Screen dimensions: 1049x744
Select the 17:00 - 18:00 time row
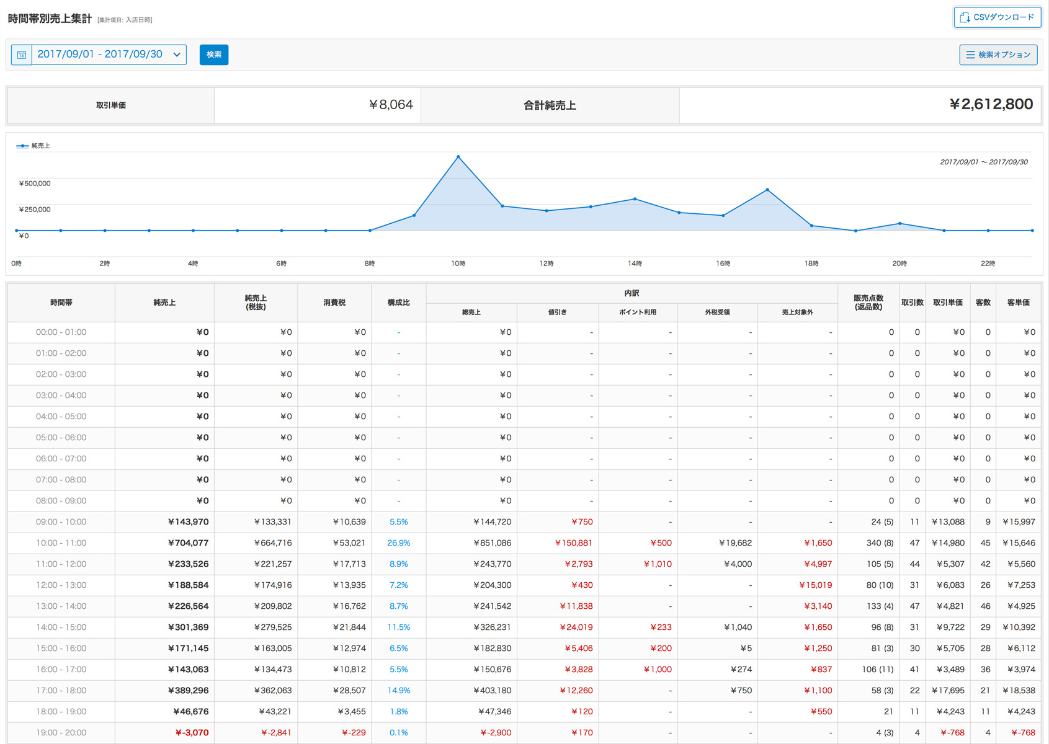click(524, 691)
